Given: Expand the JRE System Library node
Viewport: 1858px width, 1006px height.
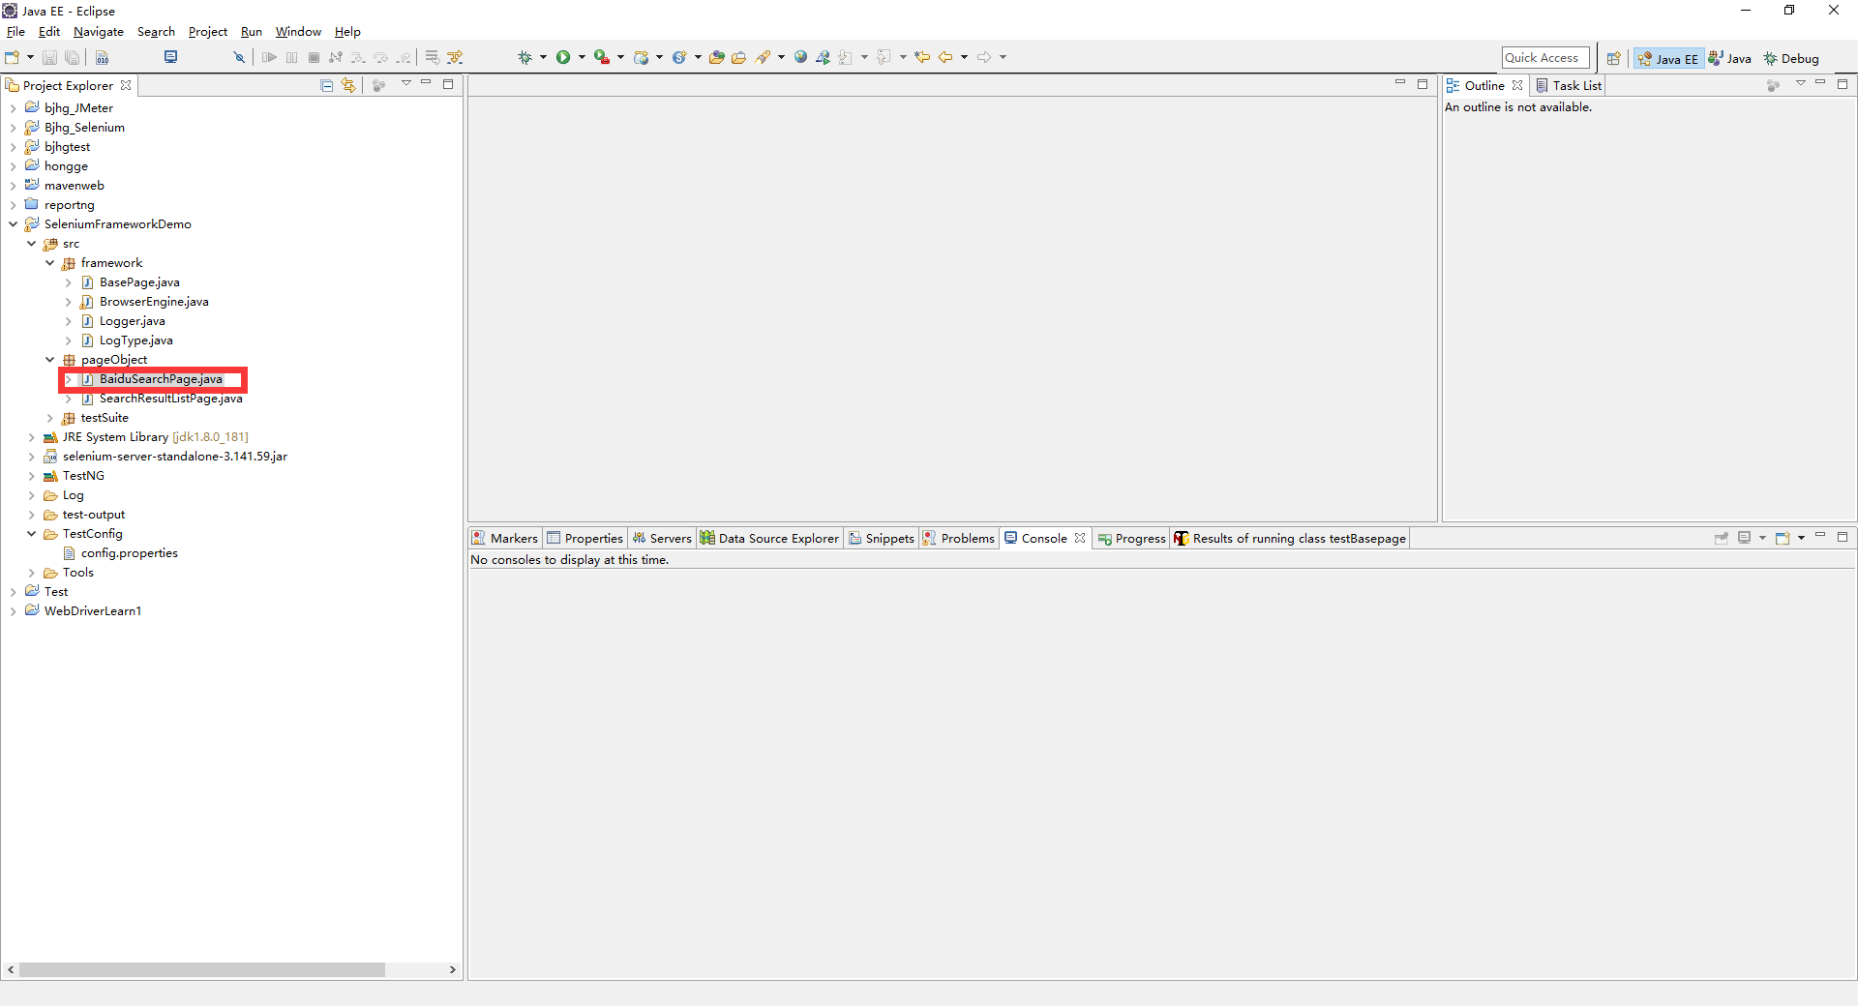Looking at the screenshot, I should (31, 437).
